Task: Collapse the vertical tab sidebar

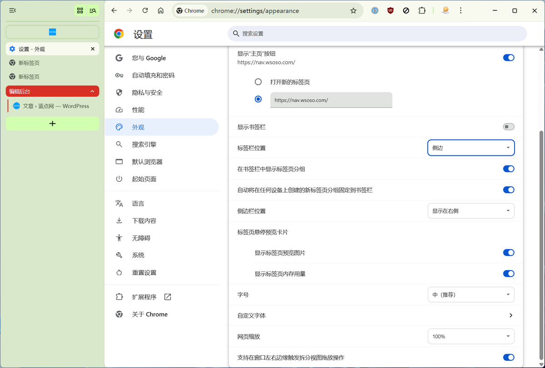Action: [x=12, y=10]
